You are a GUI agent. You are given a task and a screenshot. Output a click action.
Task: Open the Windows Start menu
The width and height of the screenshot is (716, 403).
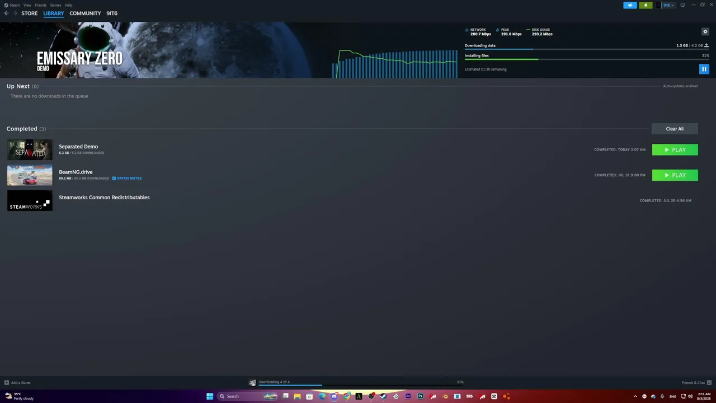click(210, 396)
